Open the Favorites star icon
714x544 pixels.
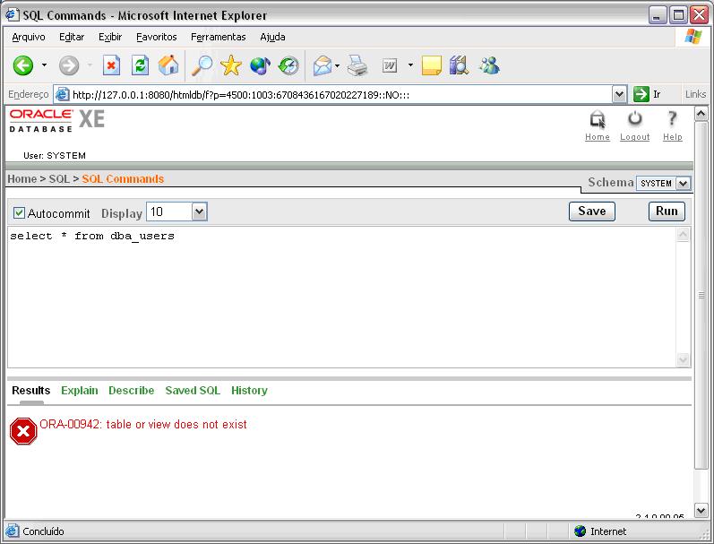pyautogui.click(x=231, y=65)
